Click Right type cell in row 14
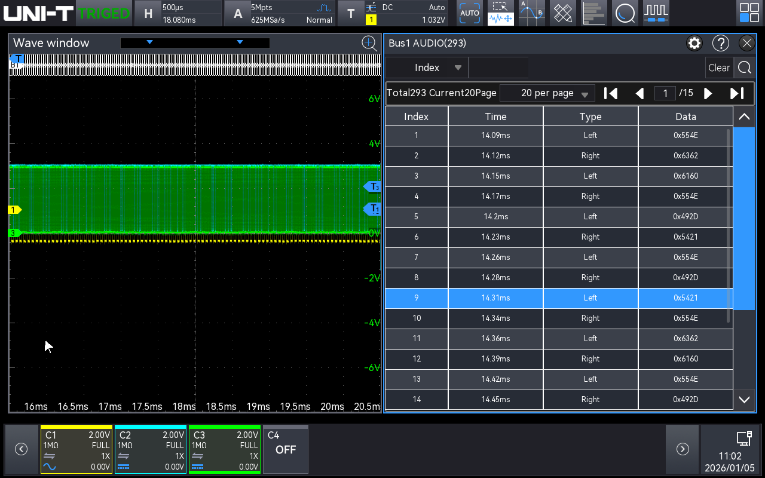 tap(590, 399)
